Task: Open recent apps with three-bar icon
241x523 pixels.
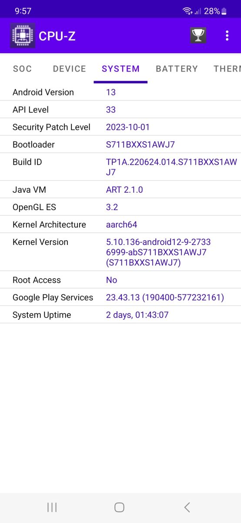Action: [52, 507]
